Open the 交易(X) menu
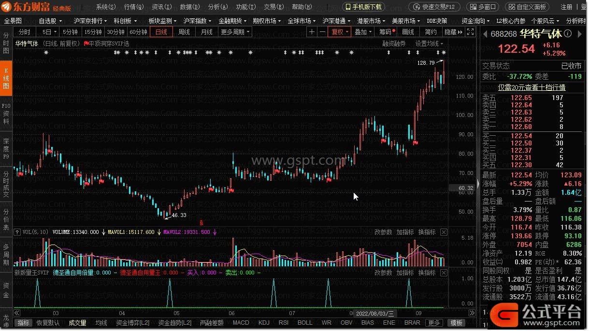The image size is (589, 331). click(x=274, y=7)
